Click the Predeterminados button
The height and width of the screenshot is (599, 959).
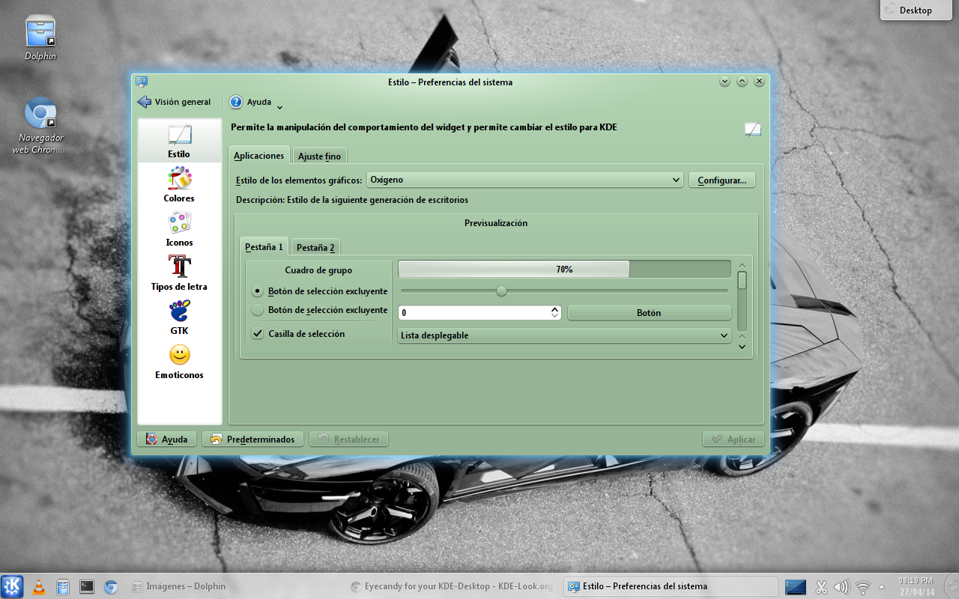(252, 440)
